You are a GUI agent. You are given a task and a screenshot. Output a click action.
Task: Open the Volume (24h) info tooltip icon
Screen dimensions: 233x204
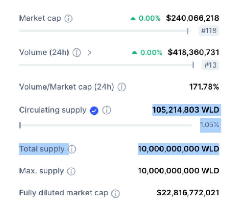(x=77, y=53)
